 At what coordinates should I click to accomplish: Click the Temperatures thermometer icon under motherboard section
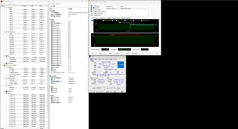point(6,32)
